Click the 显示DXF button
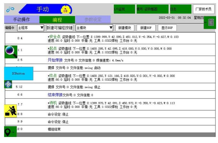 point(167,28)
